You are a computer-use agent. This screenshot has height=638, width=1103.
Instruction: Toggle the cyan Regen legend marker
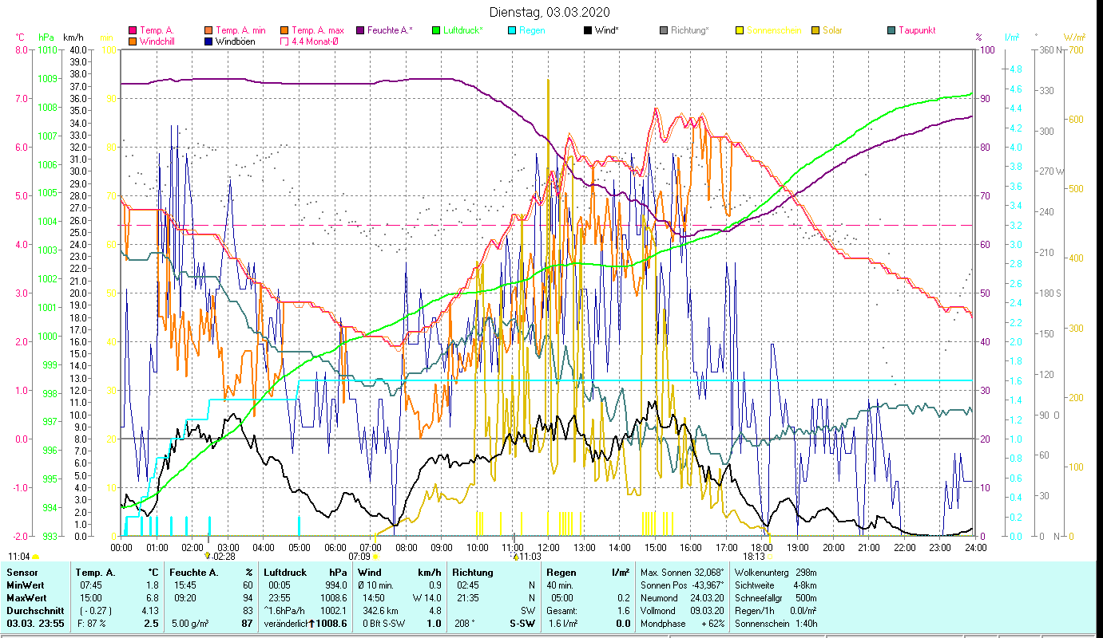(512, 31)
